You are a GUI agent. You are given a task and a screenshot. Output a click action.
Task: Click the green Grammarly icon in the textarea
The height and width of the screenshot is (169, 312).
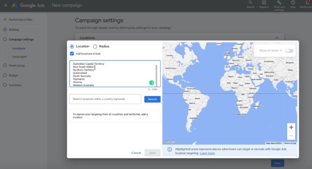(152, 82)
